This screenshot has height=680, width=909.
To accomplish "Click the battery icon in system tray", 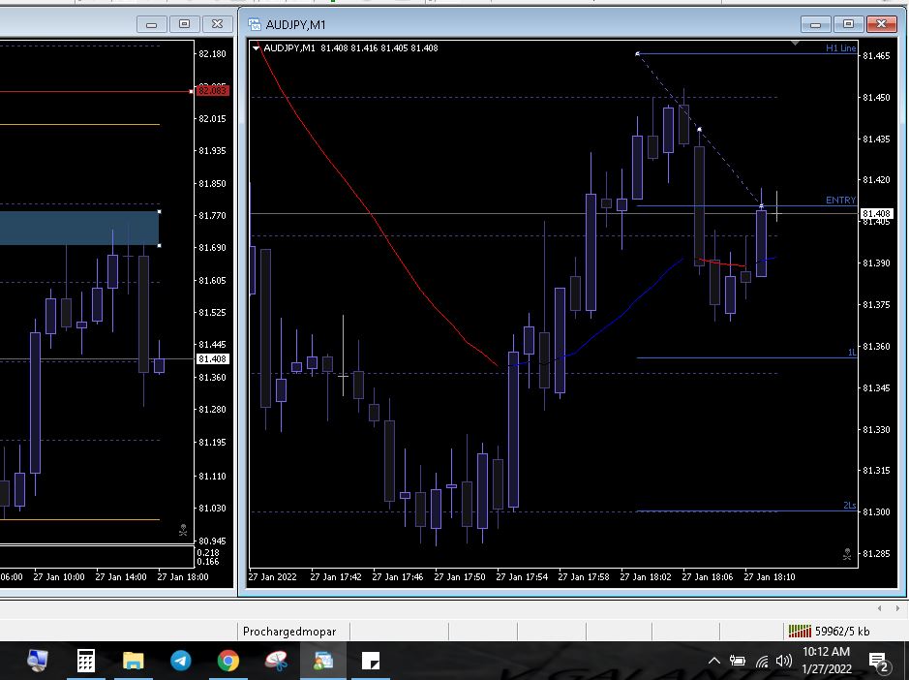I will pyautogui.click(x=738, y=661).
